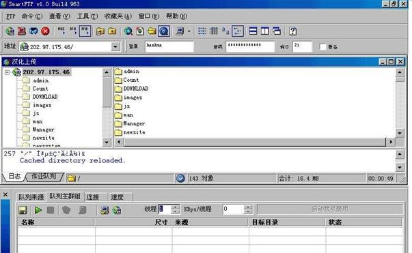
Task: Toggle the highlighted blue Q toolbar icon
Action: 164,31
